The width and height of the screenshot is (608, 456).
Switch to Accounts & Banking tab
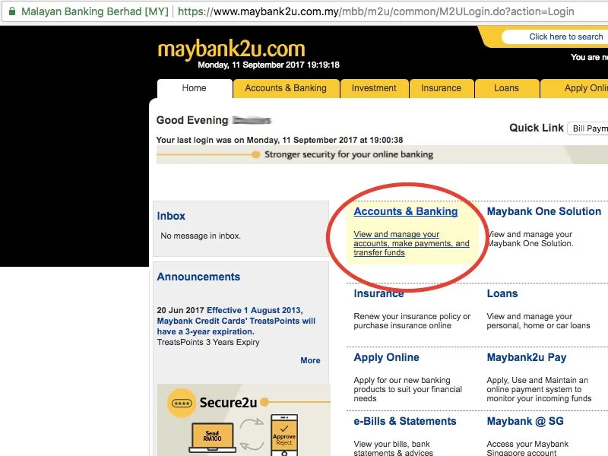pos(286,88)
